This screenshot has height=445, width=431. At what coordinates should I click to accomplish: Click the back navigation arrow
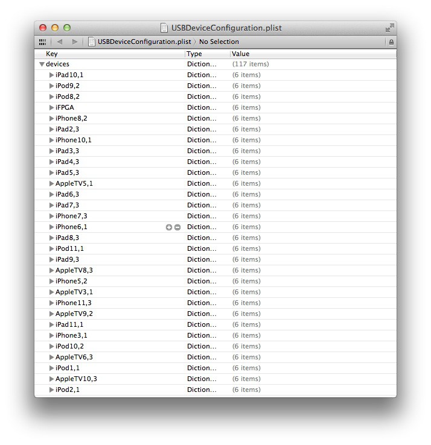(x=59, y=42)
